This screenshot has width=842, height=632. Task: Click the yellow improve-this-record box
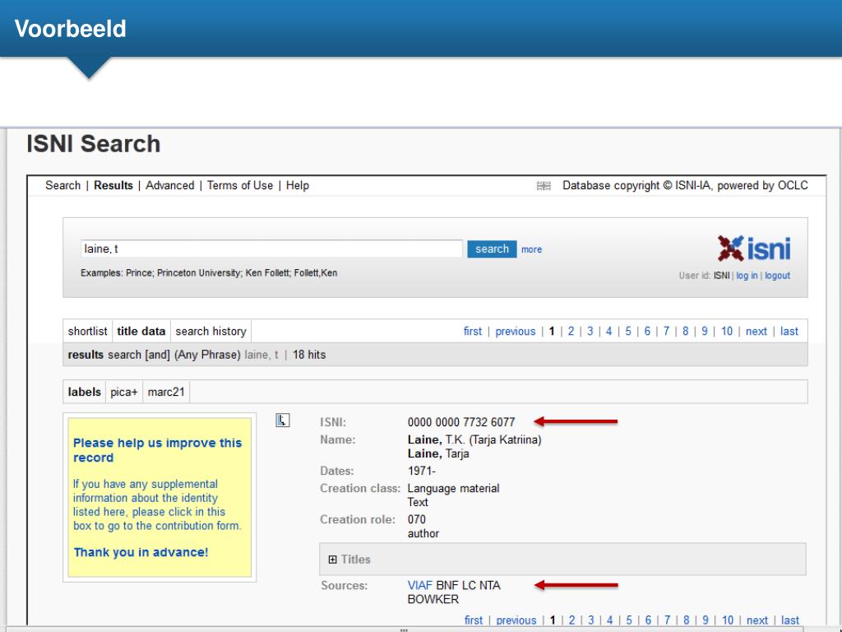pyautogui.click(x=160, y=497)
